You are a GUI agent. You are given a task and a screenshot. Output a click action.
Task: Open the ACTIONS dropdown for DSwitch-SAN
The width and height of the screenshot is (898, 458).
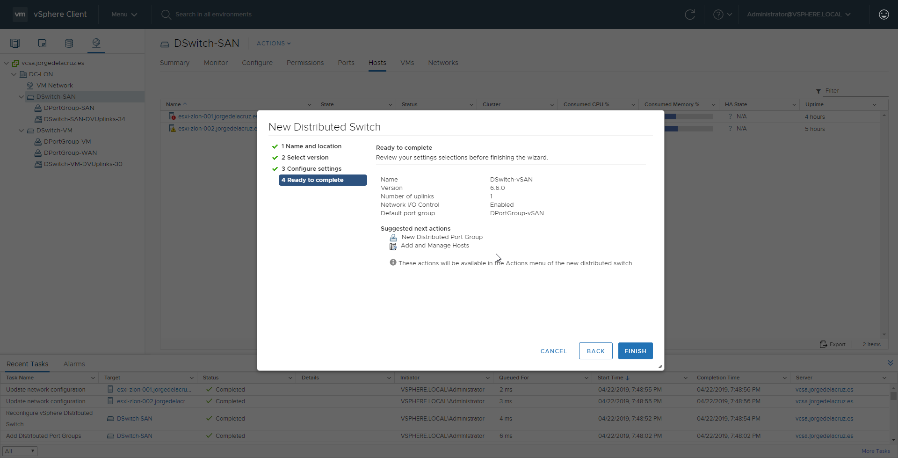tap(274, 44)
